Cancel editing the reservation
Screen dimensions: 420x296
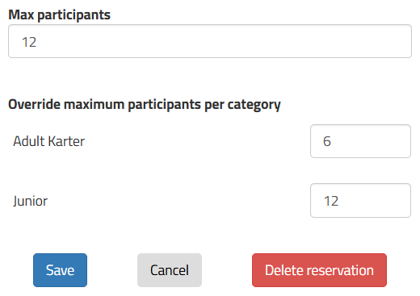(170, 270)
